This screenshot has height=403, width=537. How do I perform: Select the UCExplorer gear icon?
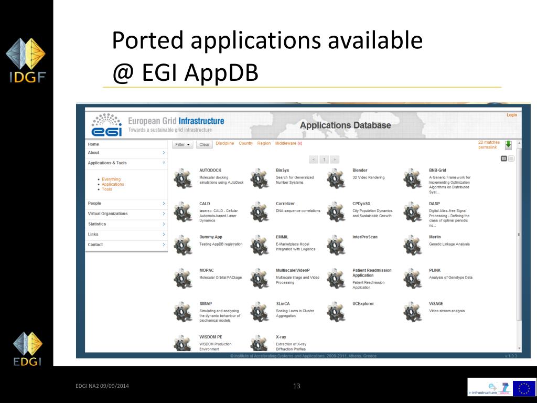point(336,312)
